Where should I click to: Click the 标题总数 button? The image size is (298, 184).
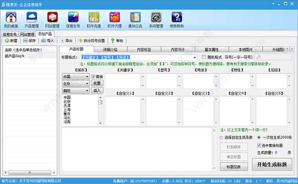pyautogui.click(x=234, y=167)
